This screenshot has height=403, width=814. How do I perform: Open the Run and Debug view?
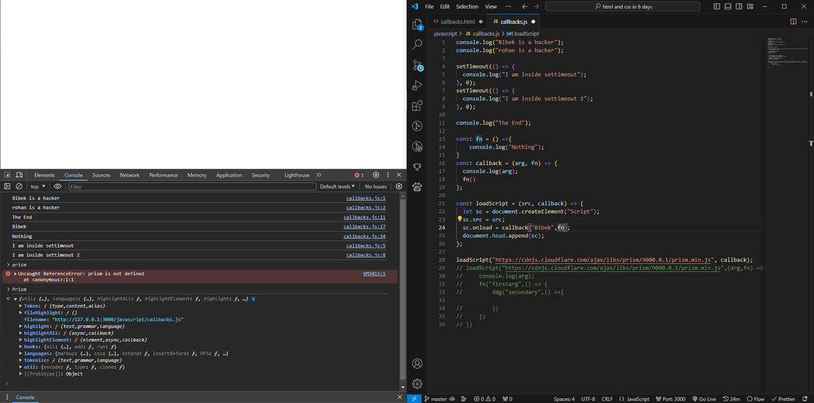[418, 85]
